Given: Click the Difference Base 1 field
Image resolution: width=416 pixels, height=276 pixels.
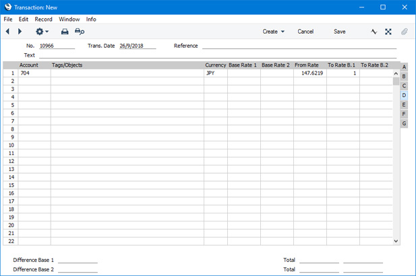Looking at the screenshot, I should coord(78,260).
